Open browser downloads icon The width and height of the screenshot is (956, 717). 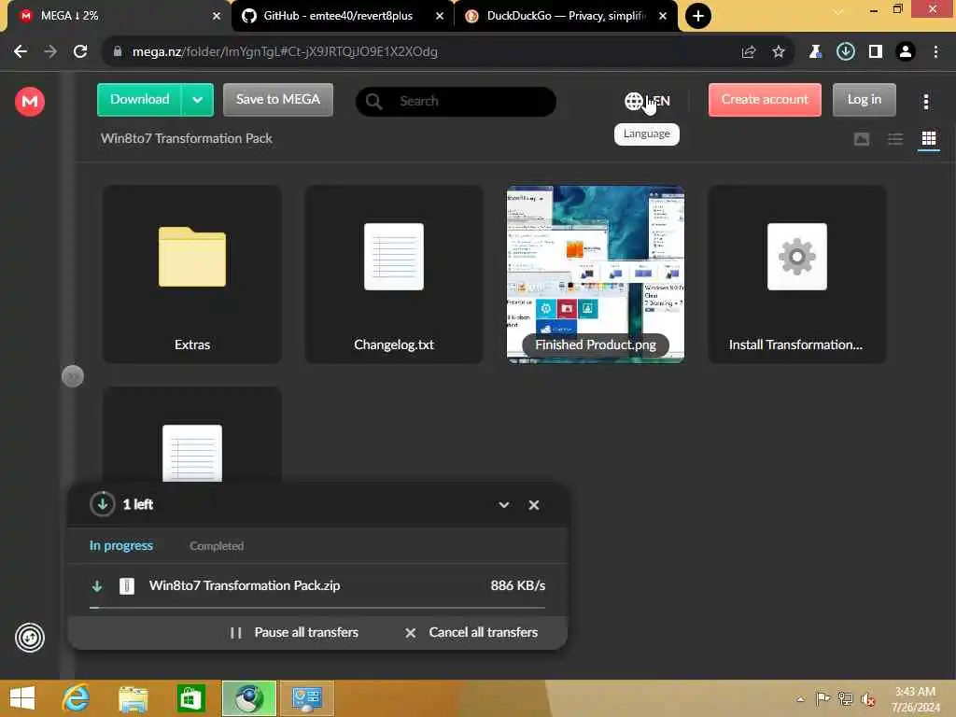846,52
